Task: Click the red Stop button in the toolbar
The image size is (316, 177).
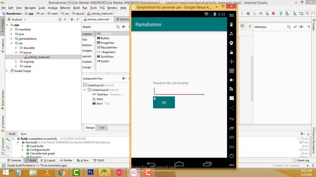Action: [x=273, y=13]
